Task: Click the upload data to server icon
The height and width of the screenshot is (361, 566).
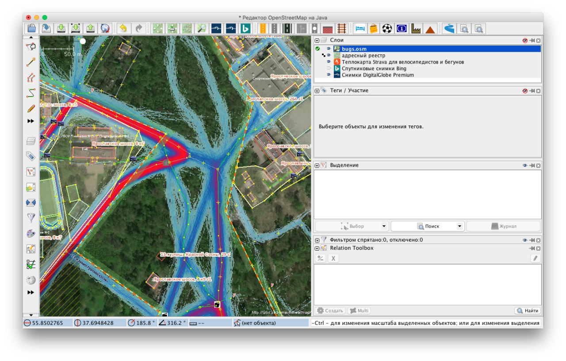Action: [x=90, y=29]
